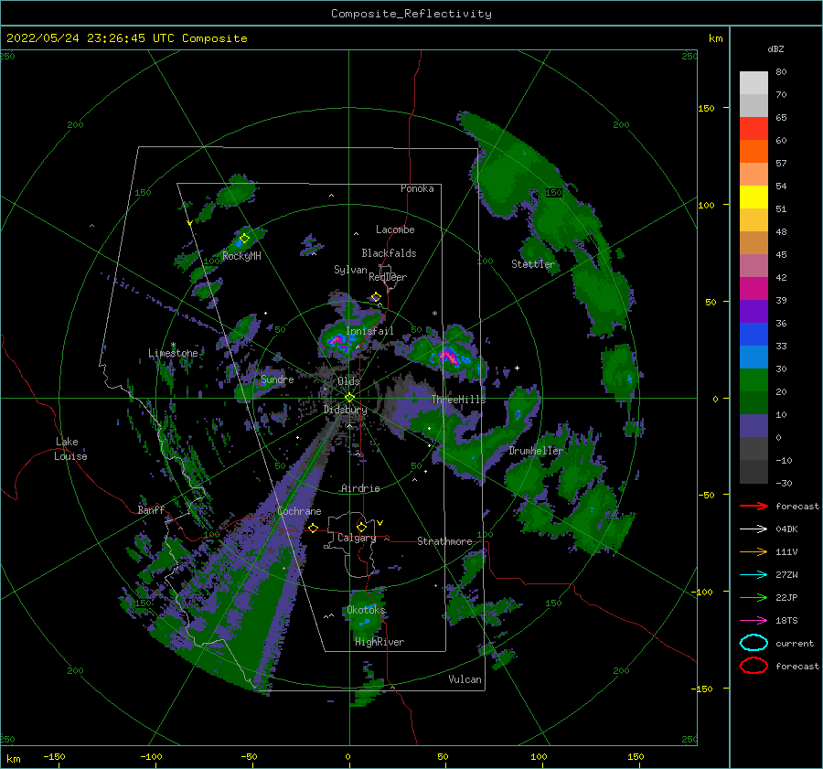The width and height of the screenshot is (823, 769).
Task: Click the -100 x-axis tick label
Action: (x=151, y=757)
